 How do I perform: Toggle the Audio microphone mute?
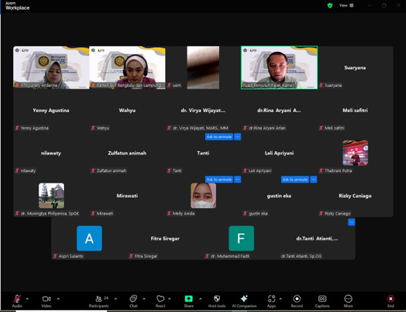16,299
